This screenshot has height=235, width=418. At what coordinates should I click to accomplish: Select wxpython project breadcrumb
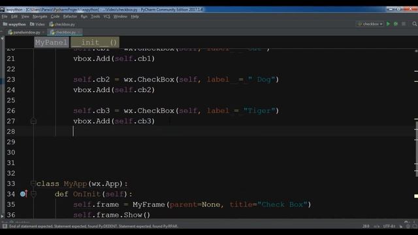[14, 24]
